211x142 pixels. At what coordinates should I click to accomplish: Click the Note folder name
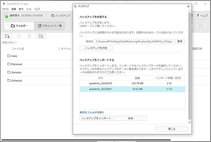tap(14, 56)
